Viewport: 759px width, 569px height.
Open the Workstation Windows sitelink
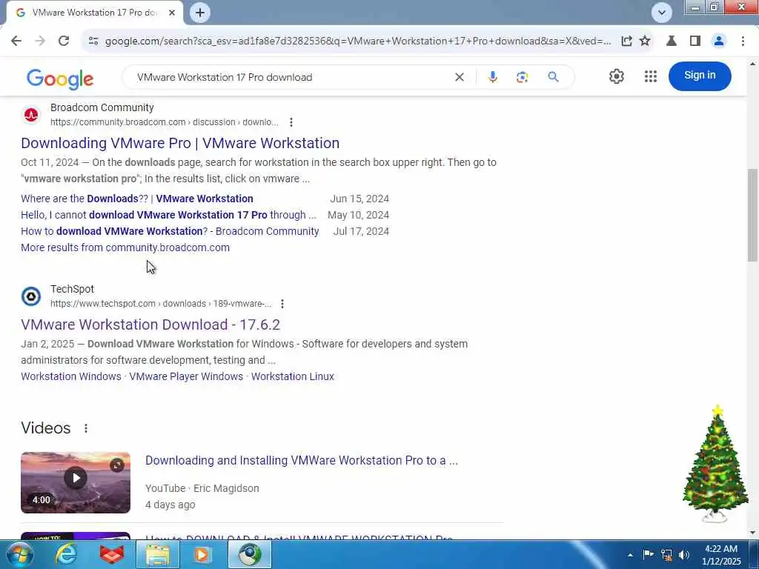tap(71, 376)
